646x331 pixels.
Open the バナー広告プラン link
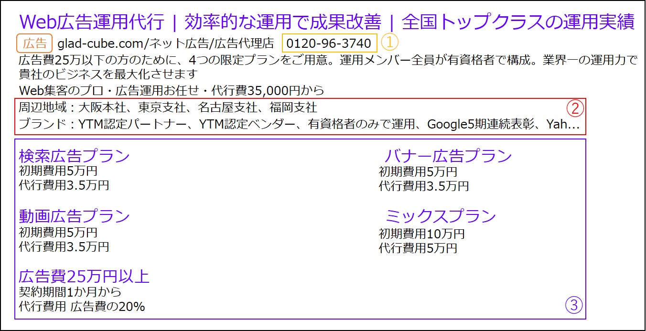(x=448, y=156)
